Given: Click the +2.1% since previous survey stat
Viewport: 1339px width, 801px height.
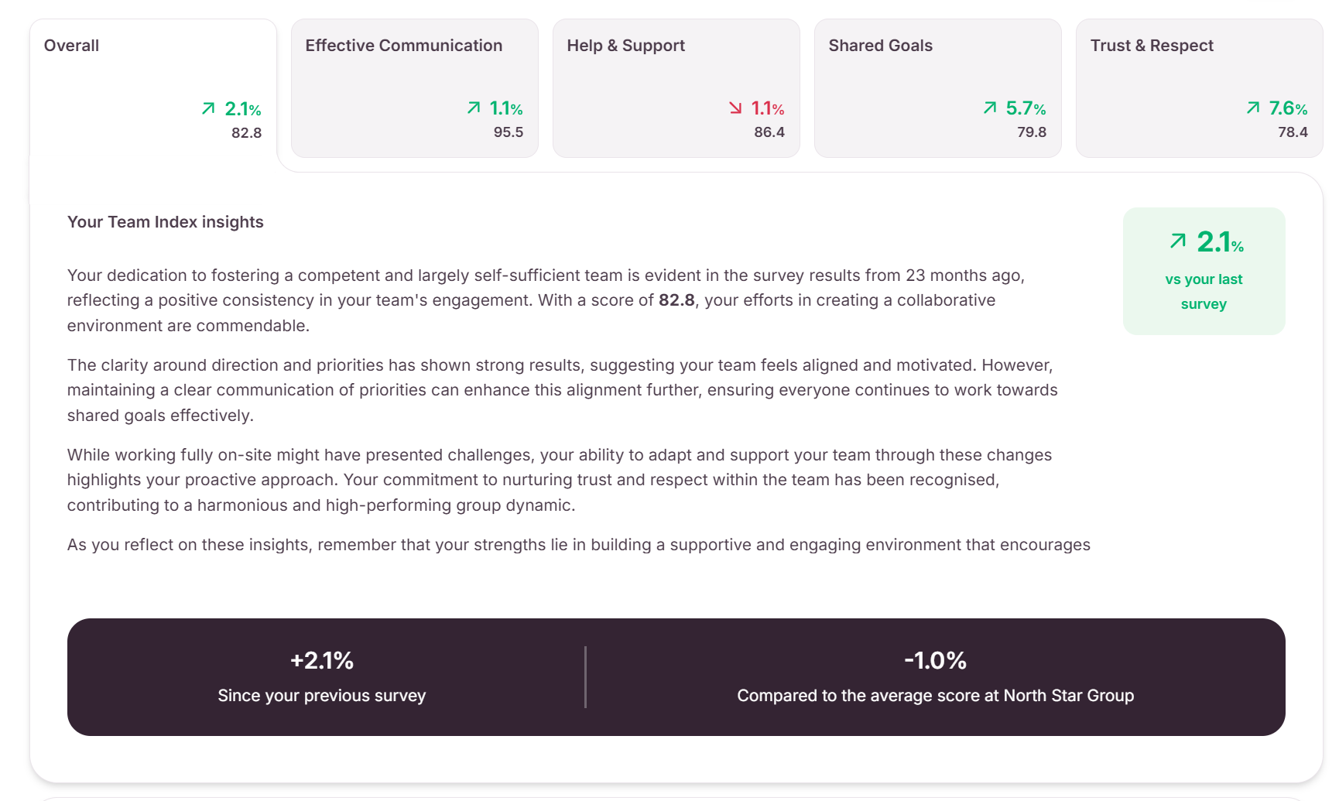Looking at the screenshot, I should click(x=322, y=676).
